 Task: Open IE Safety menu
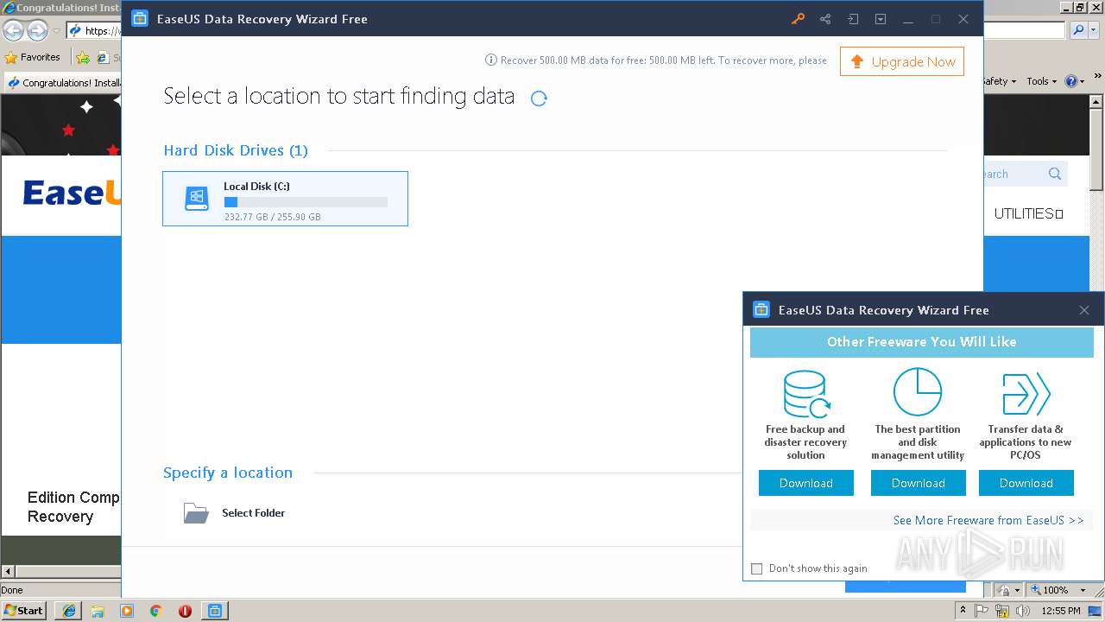pyautogui.click(x=1000, y=81)
